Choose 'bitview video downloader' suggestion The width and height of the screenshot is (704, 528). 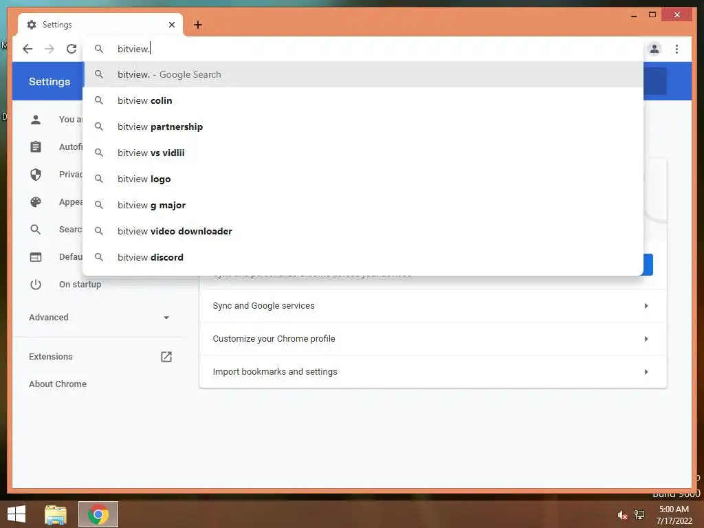[363, 231]
